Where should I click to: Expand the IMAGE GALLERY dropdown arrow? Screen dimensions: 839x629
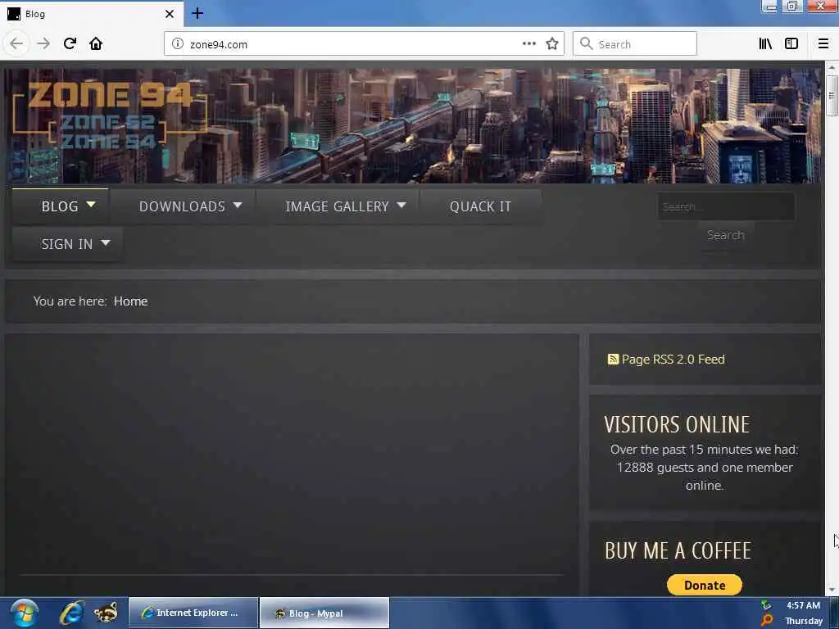click(401, 205)
